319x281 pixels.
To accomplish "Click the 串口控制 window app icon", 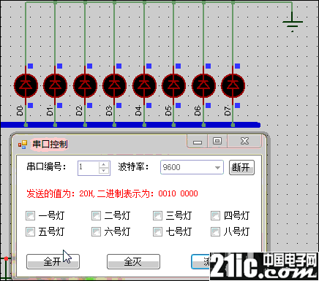I will click(x=23, y=145).
